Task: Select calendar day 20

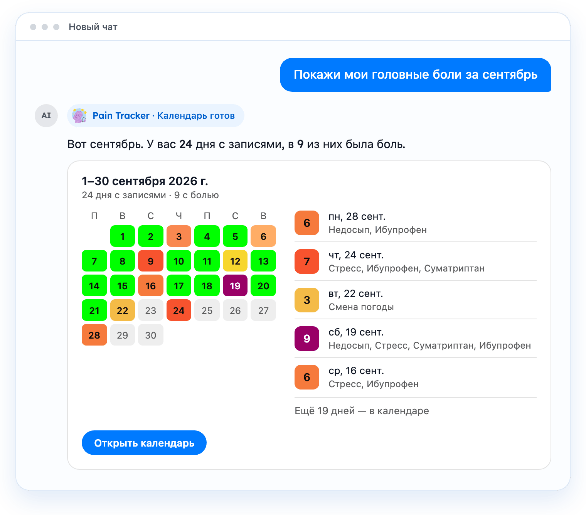Action: pos(263,285)
